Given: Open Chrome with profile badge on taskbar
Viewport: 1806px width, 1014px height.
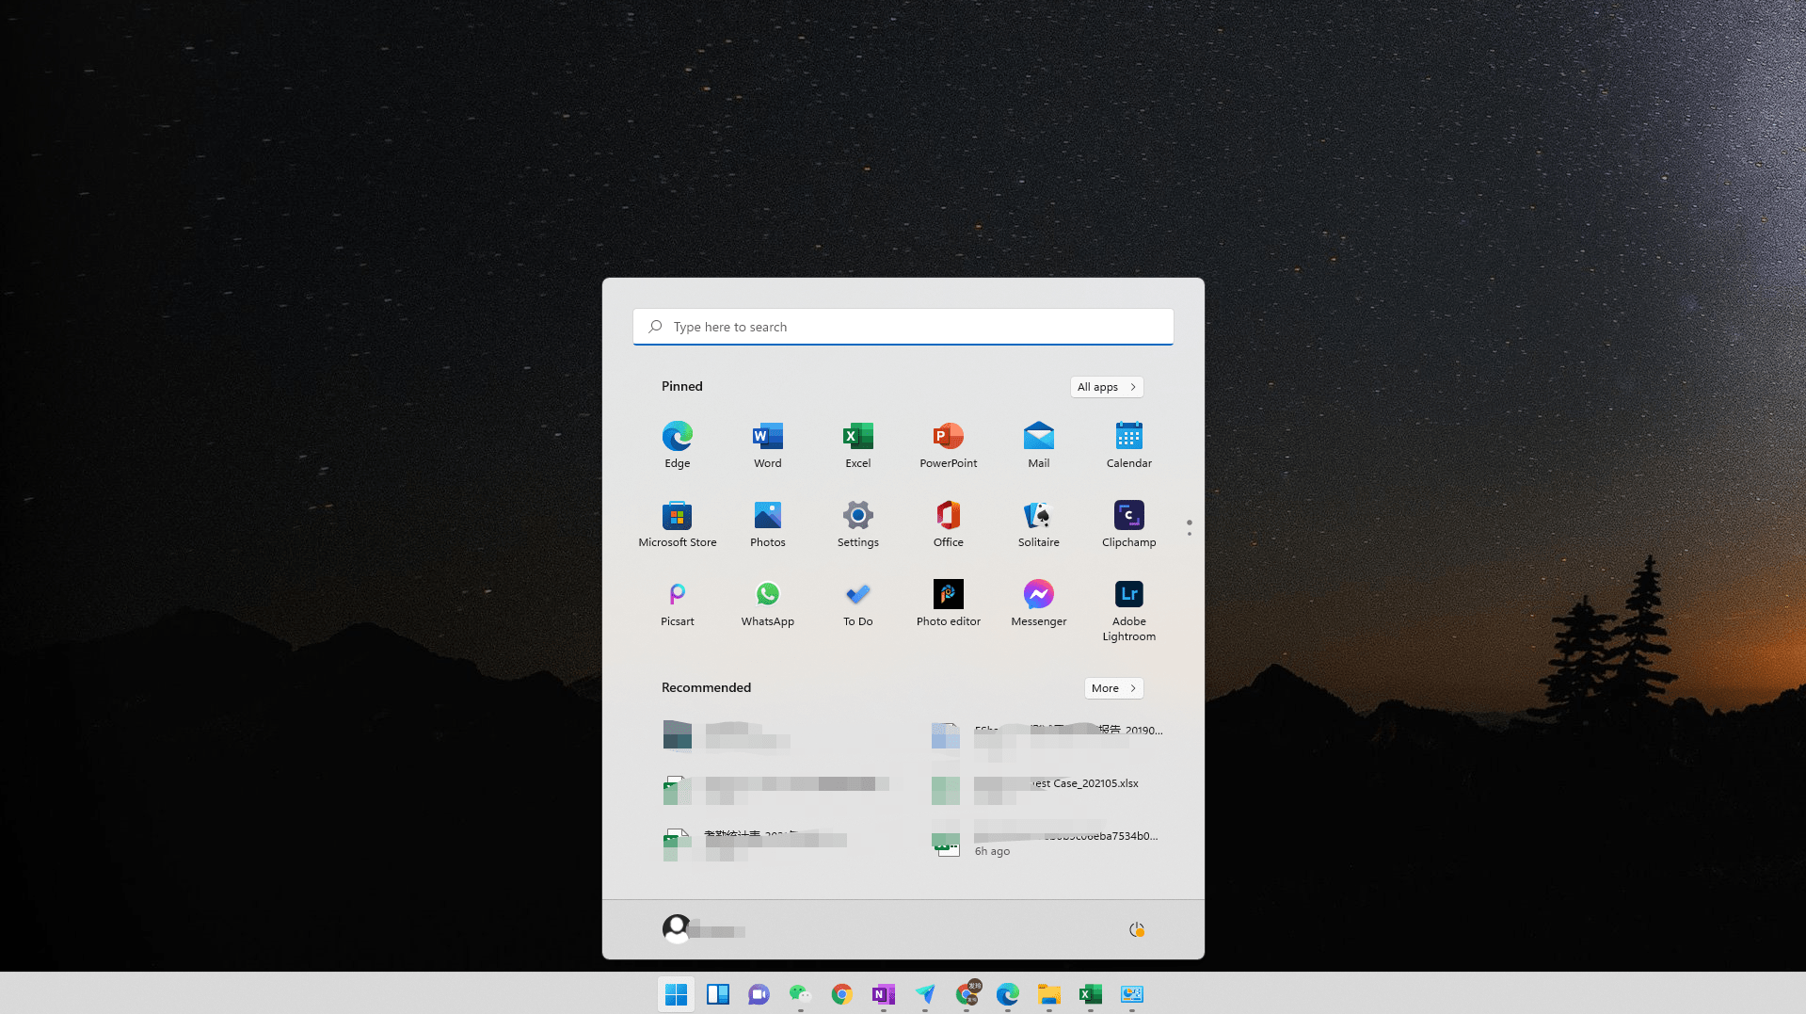Looking at the screenshot, I should click(x=967, y=994).
